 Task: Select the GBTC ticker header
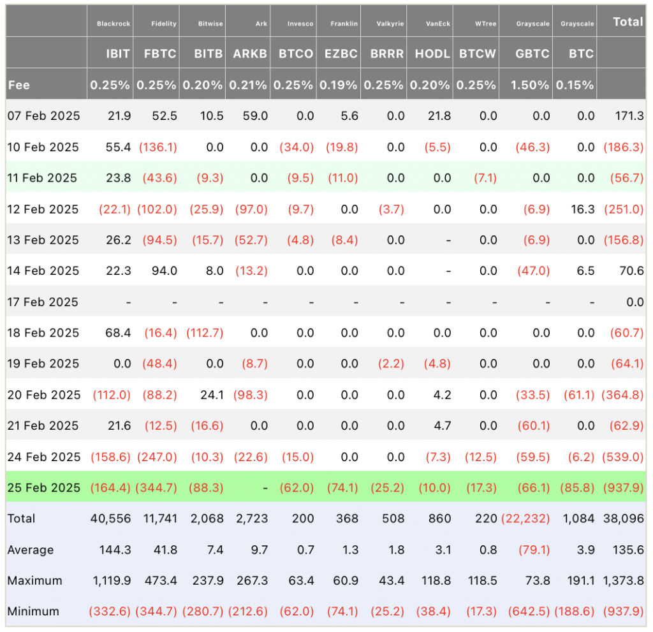[x=532, y=54]
